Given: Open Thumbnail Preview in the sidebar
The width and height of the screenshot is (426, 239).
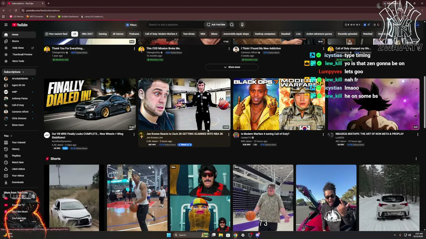Looking at the screenshot, I should point(19,54).
